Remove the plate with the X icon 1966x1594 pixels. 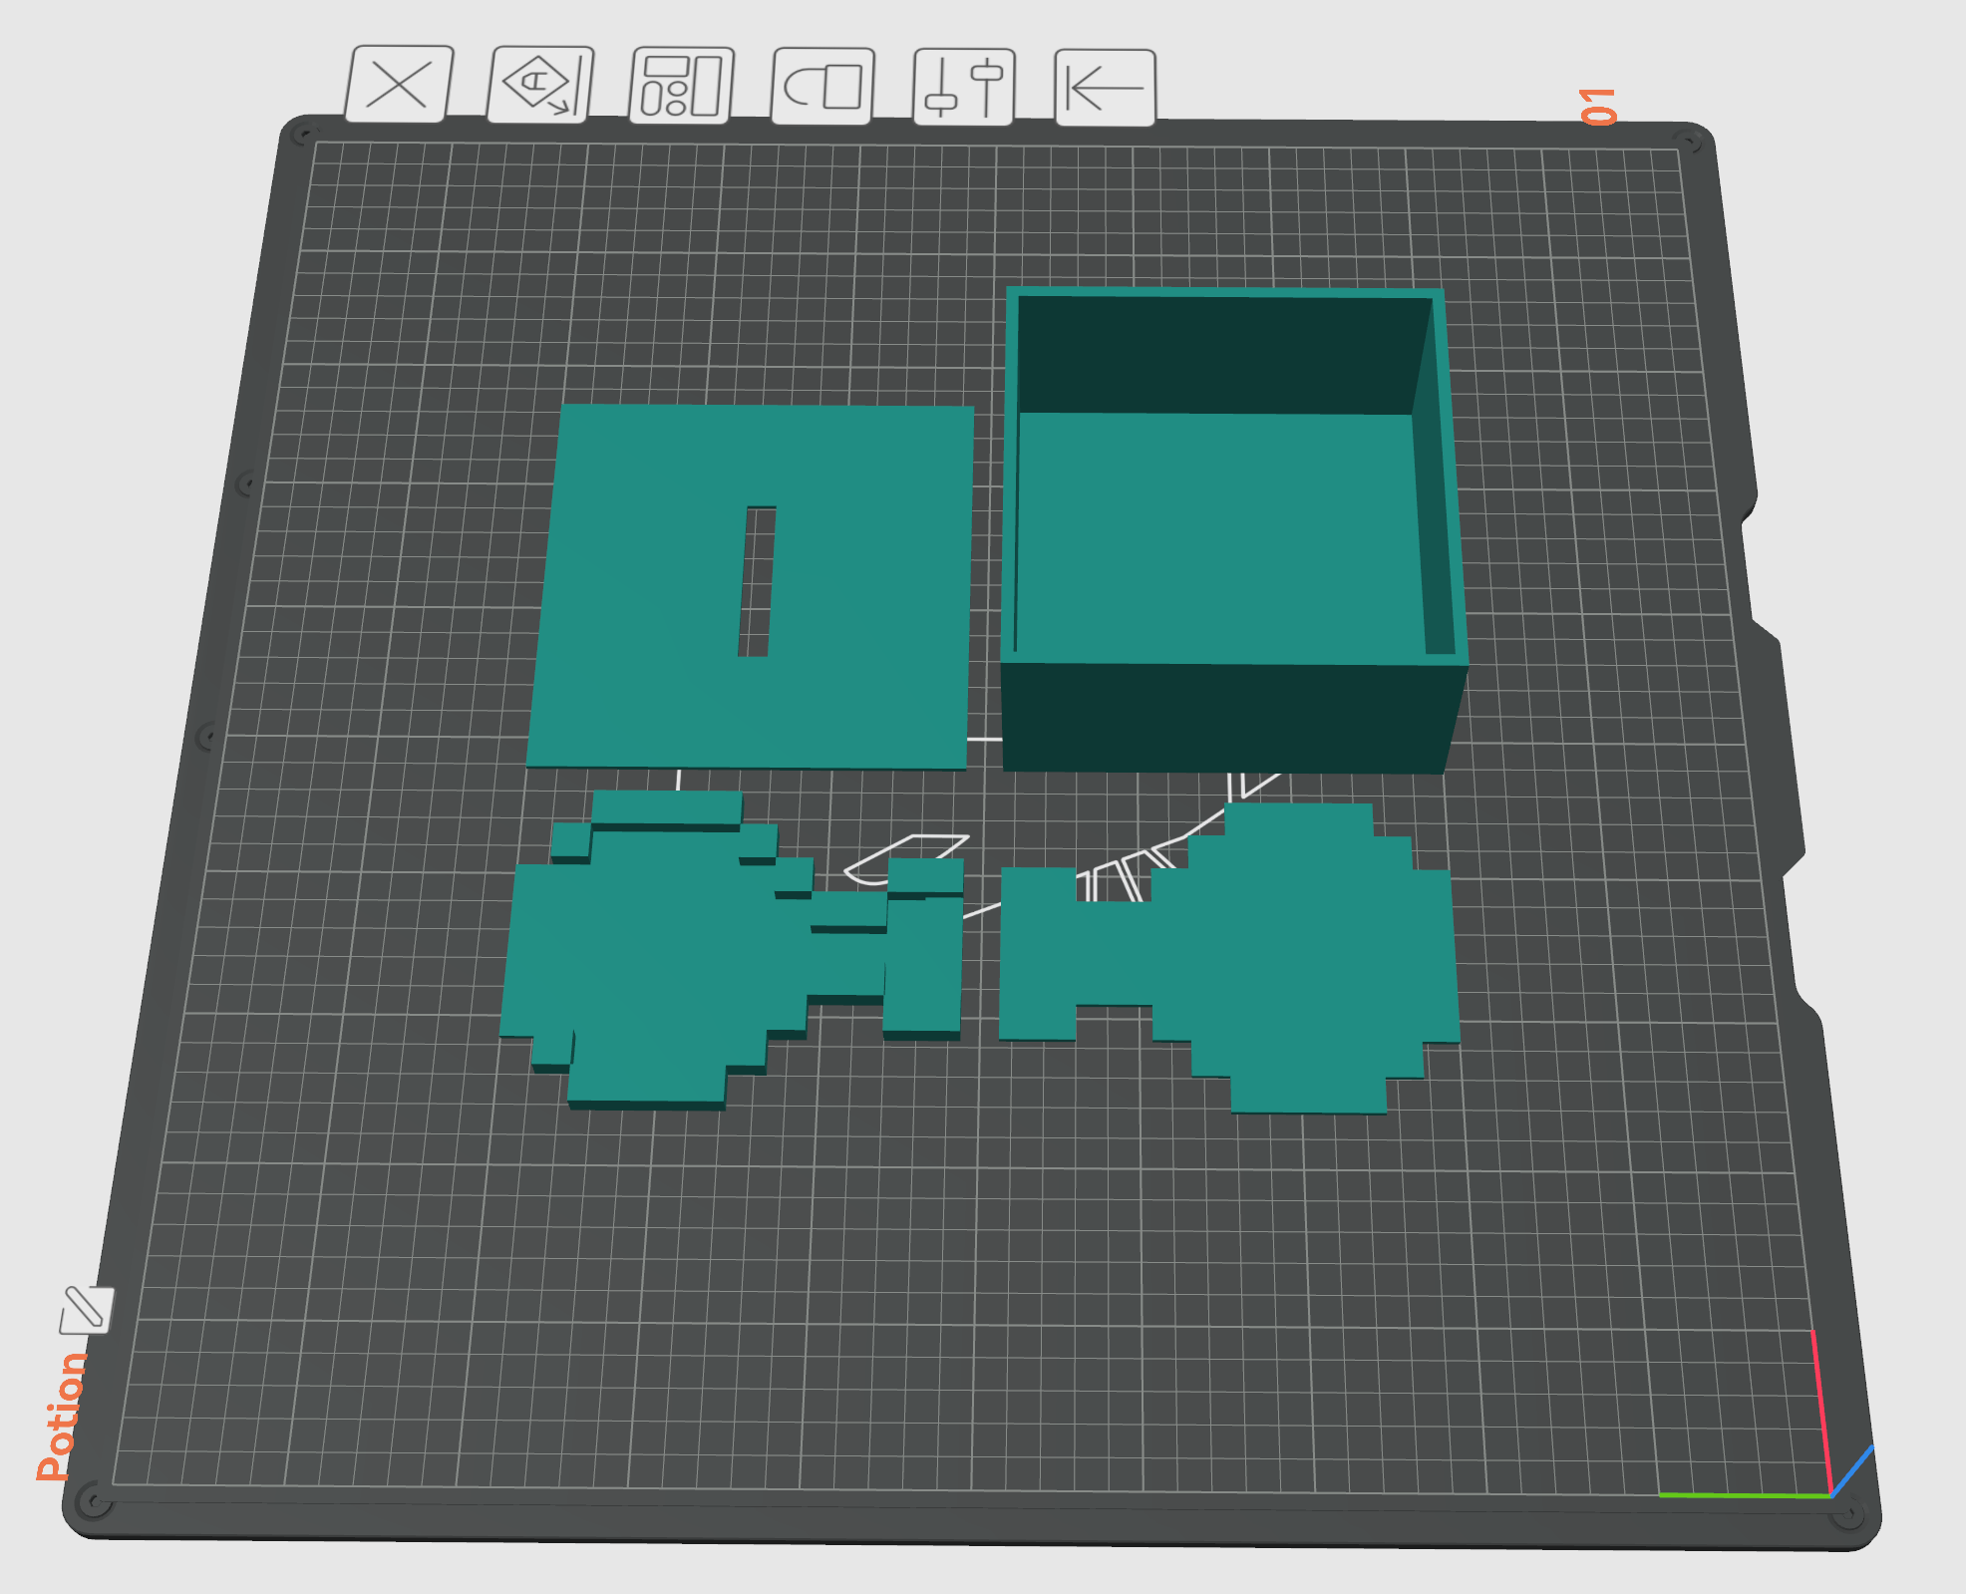point(399,85)
